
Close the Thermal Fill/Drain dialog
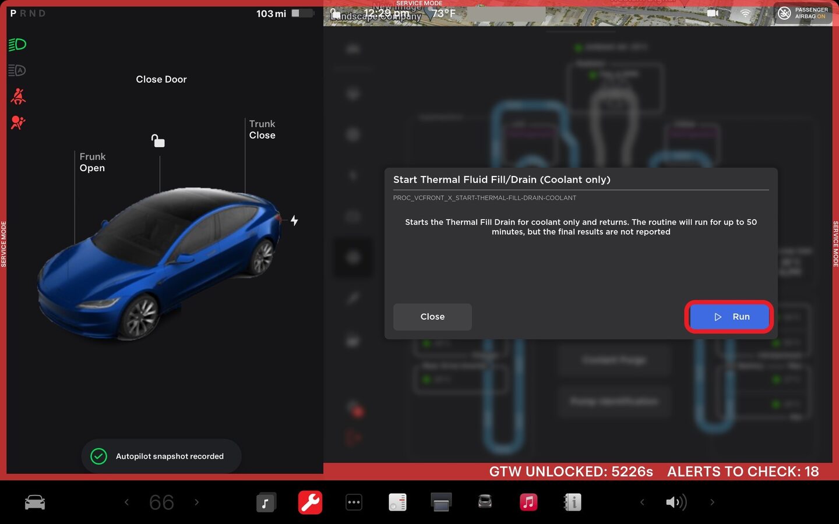tap(432, 317)
